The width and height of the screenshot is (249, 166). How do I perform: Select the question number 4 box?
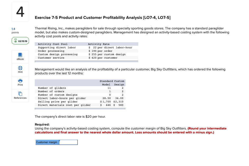[x=20, y=12]
